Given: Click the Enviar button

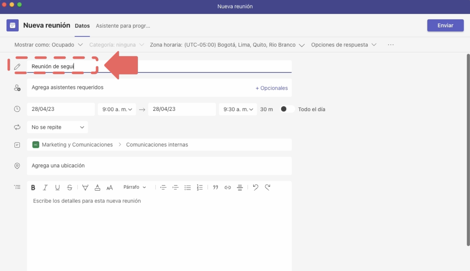Looking at the screenshot, I should 445,25.
